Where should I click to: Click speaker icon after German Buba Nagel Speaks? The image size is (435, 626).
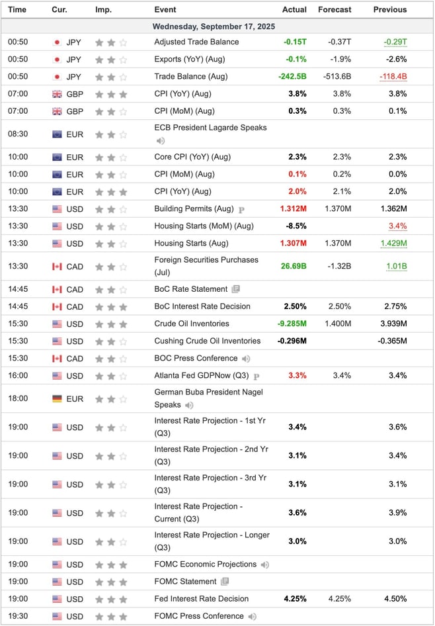click(189, 405)
